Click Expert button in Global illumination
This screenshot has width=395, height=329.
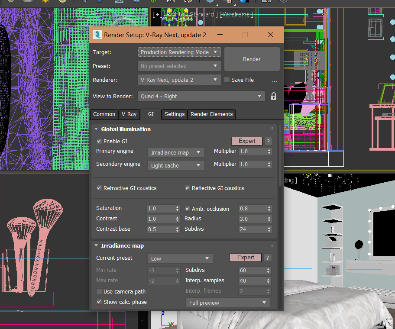tap(247, 141)
